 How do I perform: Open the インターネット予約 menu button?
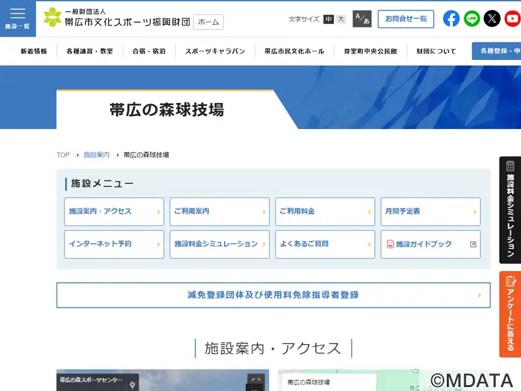[114, 244]
